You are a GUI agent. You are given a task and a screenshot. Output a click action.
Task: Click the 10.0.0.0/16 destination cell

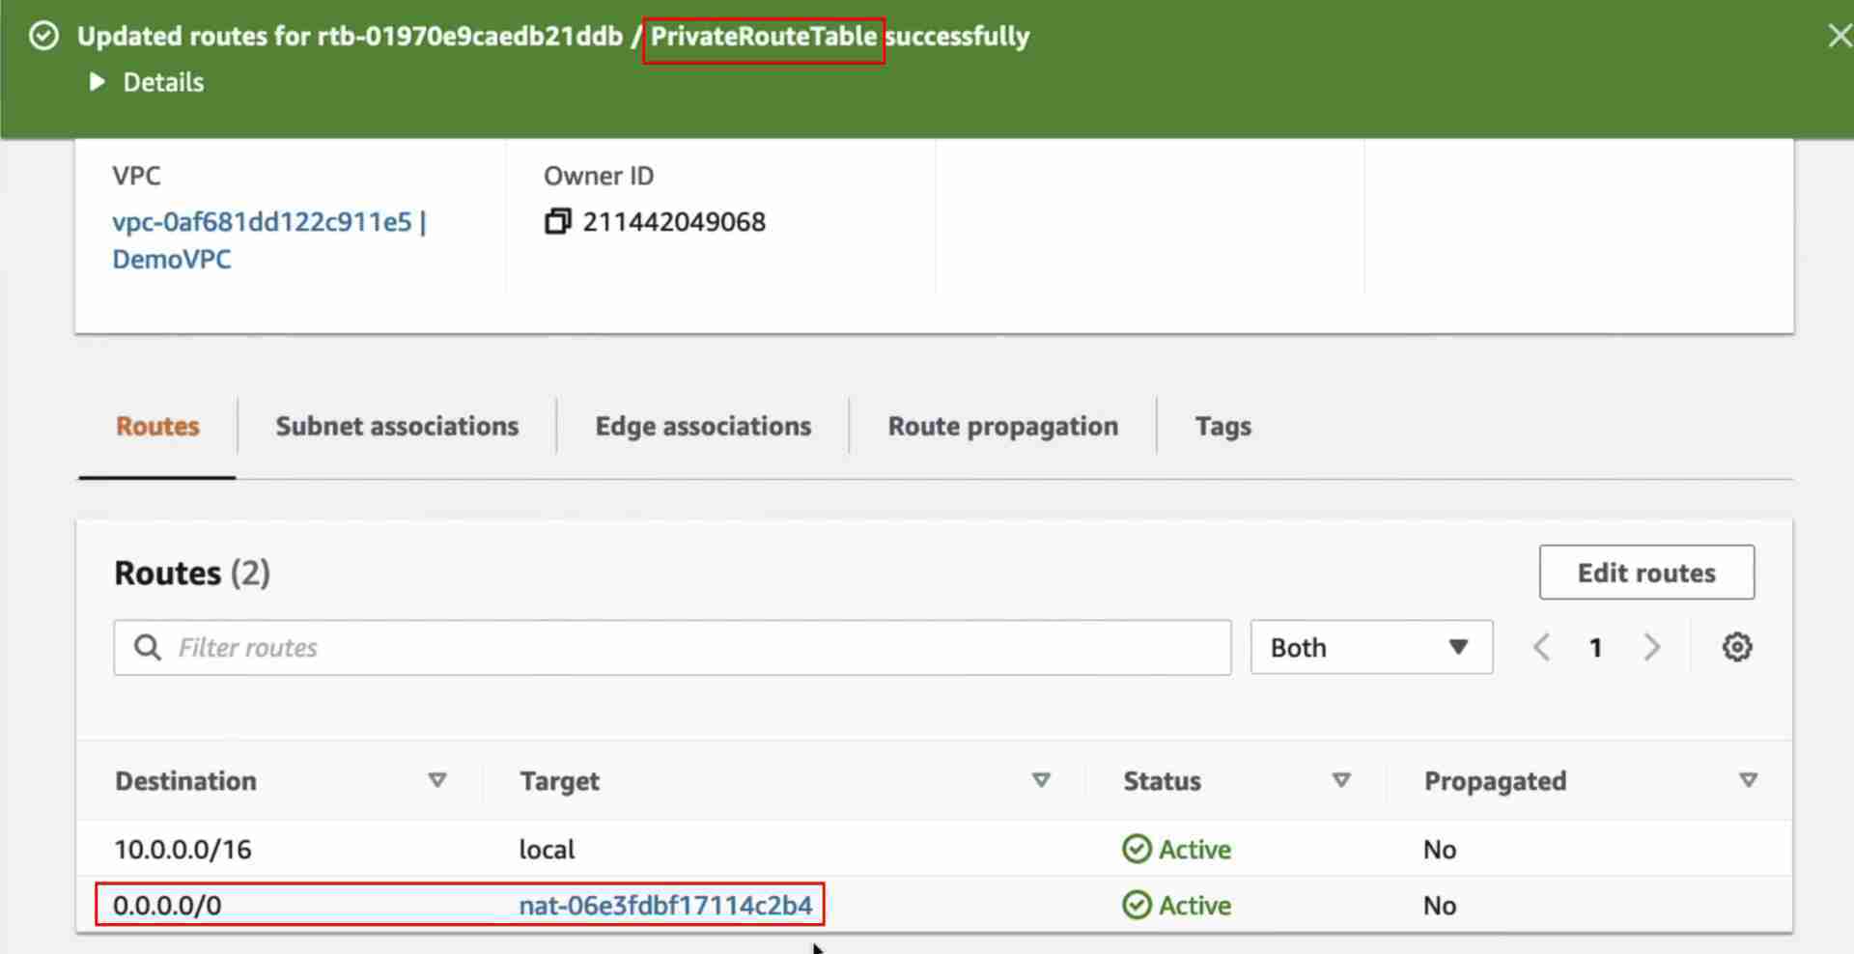[x=183, y=849]
